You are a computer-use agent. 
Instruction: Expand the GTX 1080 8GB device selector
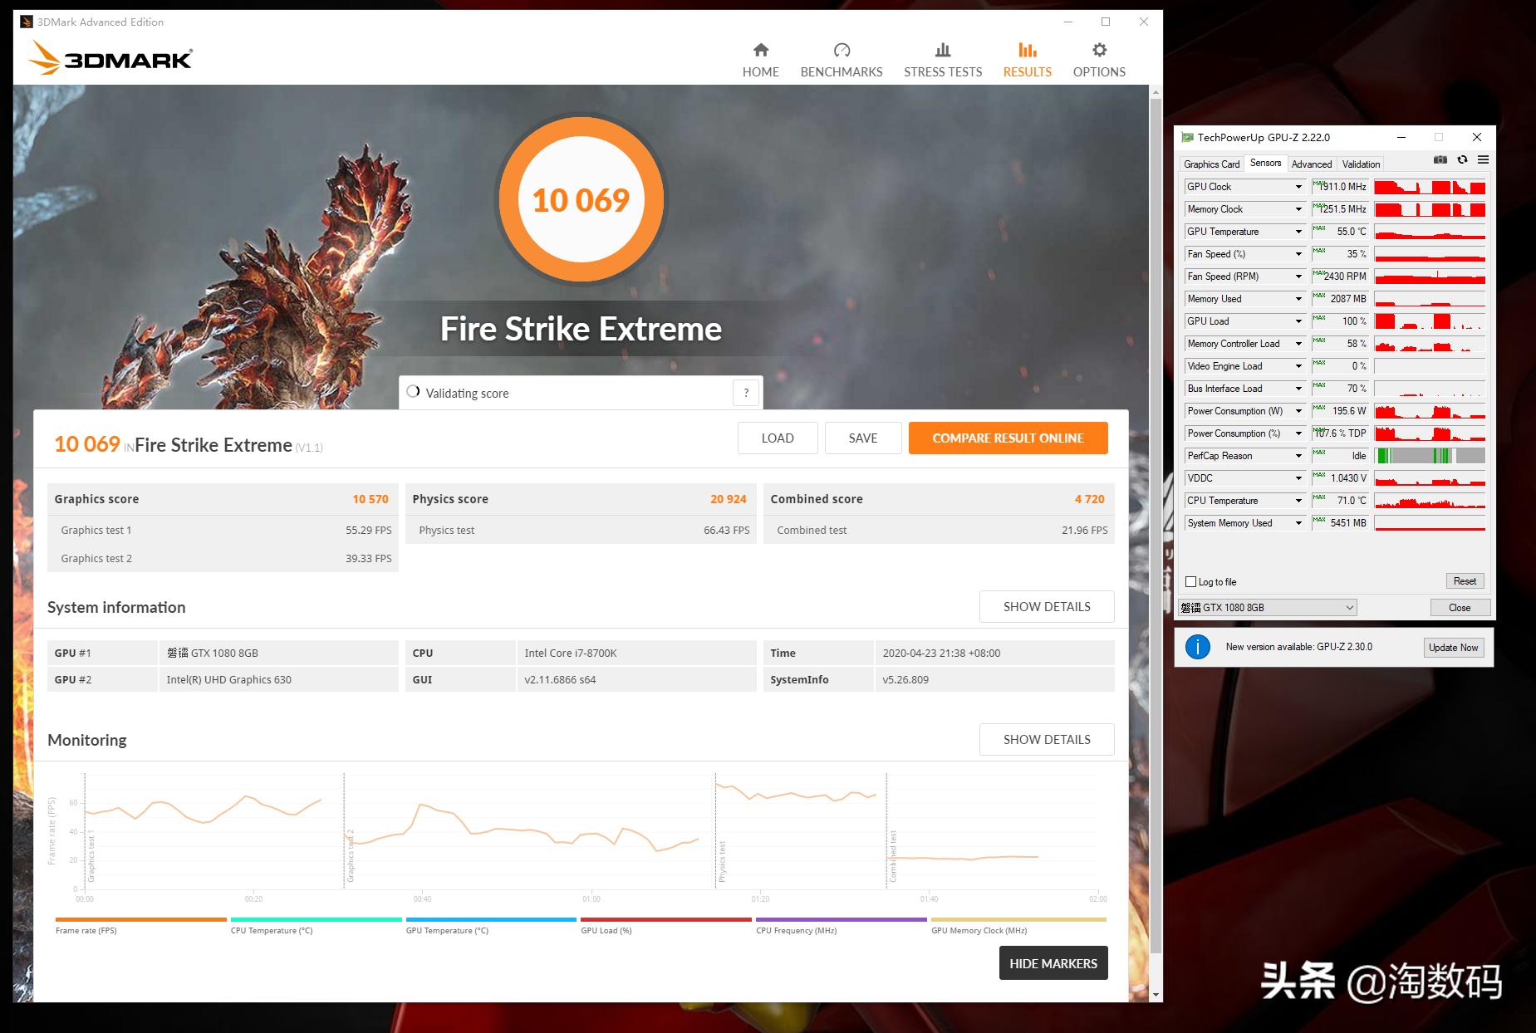(1349, 608)
